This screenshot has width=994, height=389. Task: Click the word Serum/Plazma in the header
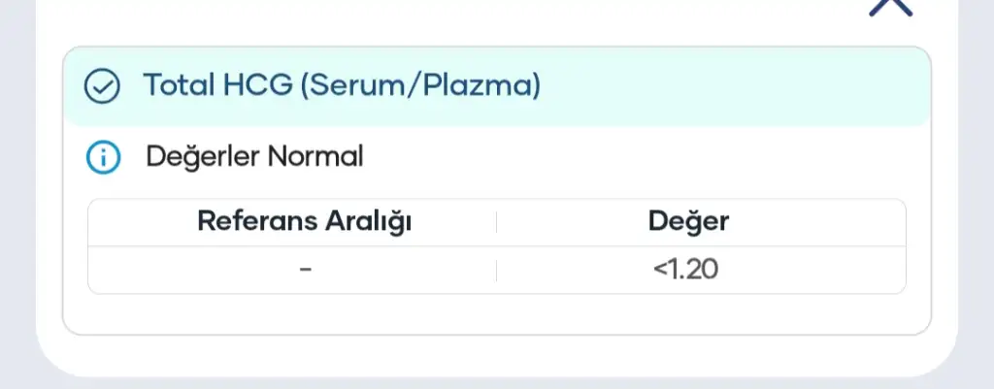[421, 85]
